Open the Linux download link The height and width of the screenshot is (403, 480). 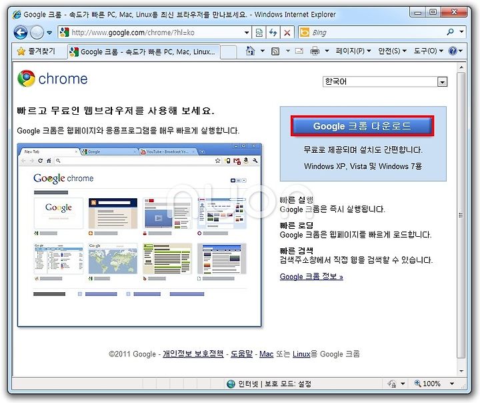[x=301, y=354]
